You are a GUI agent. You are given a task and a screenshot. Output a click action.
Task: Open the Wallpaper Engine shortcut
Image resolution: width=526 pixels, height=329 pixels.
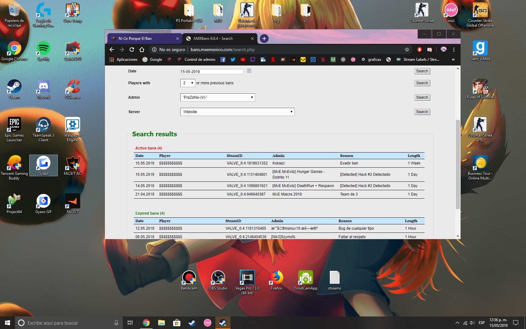point(73,129)
